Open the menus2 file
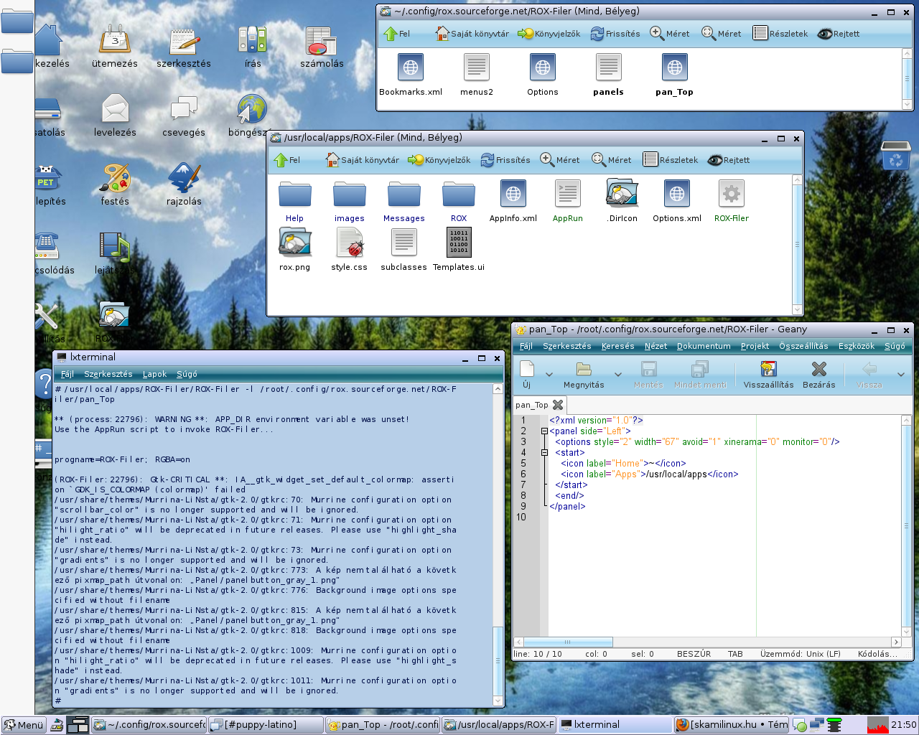Screen dimensions: 919x735 click(477, 75)
